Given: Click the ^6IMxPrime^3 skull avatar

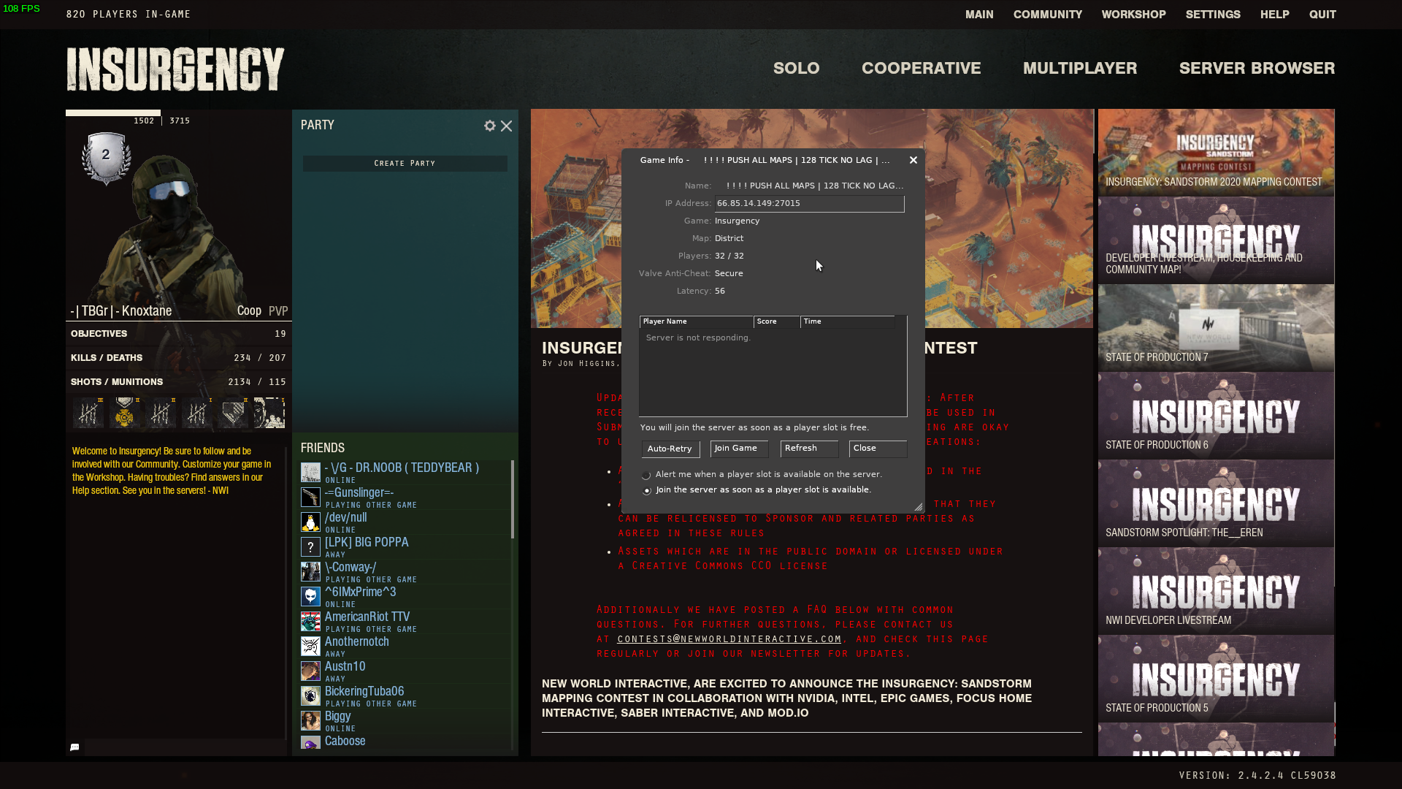Looking at the screenshot, I should pyautogui.click(x=310, y=596).
